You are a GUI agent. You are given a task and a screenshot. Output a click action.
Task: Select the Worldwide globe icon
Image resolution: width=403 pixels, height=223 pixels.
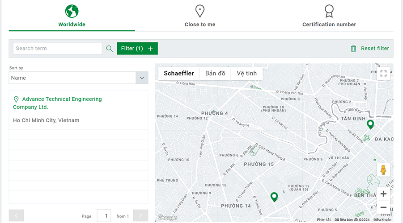(x=72, y=11)
